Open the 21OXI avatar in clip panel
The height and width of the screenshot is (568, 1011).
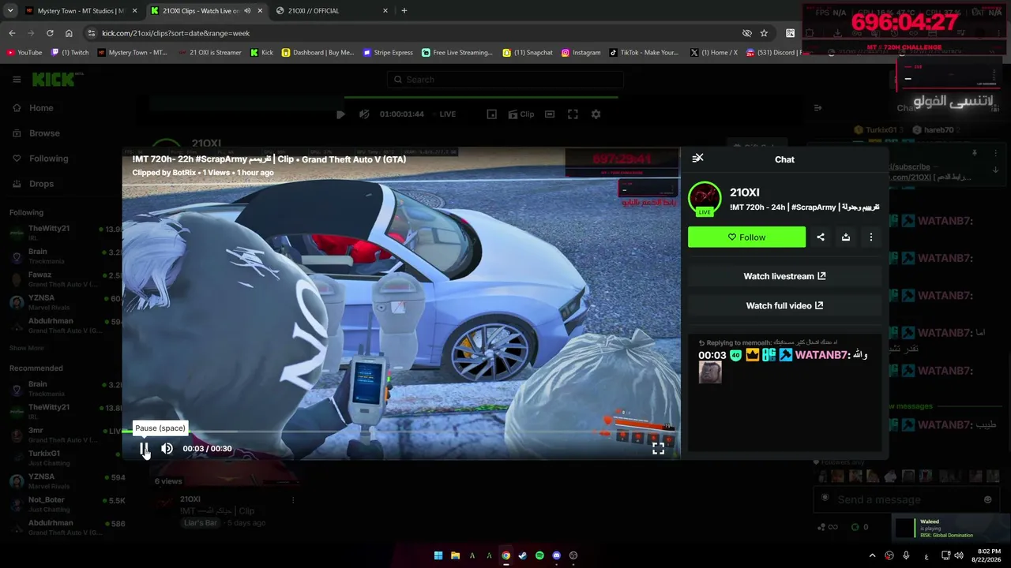tap(705, 199)
